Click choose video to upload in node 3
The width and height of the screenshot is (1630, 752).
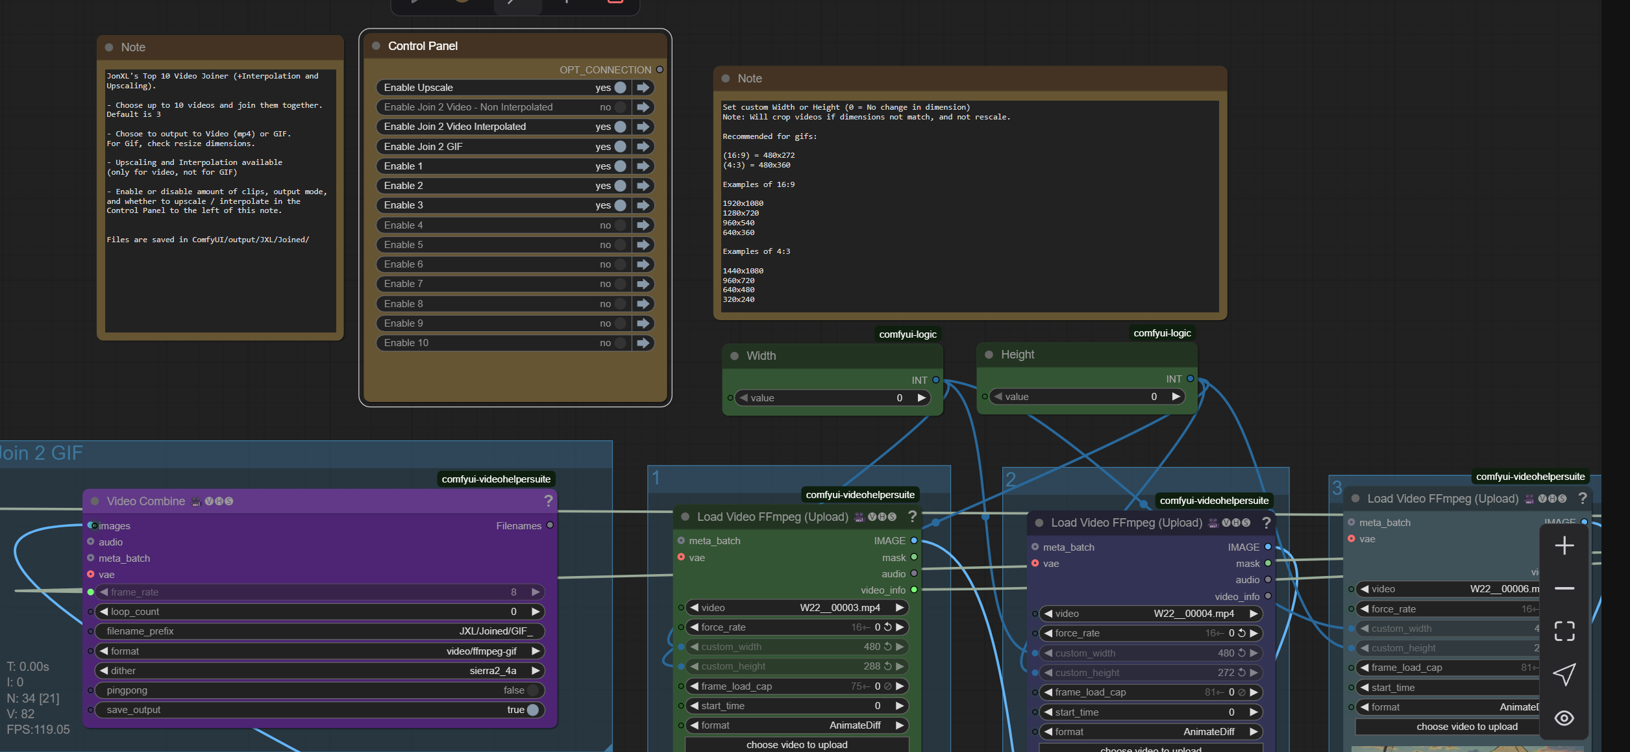click(x=1466, y=727)
